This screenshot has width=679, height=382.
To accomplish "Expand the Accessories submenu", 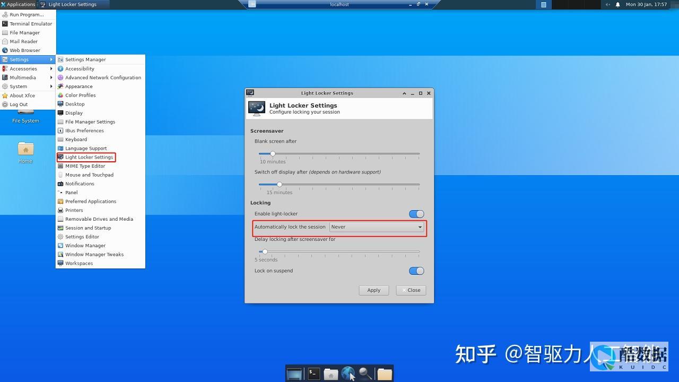I will pyautogui.click(x=28, y=68).
